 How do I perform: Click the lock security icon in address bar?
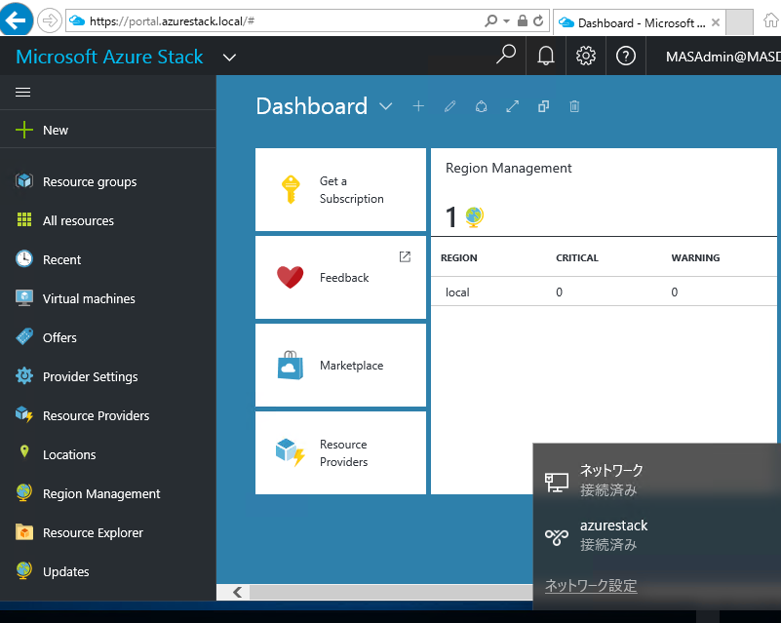[522, 20]
